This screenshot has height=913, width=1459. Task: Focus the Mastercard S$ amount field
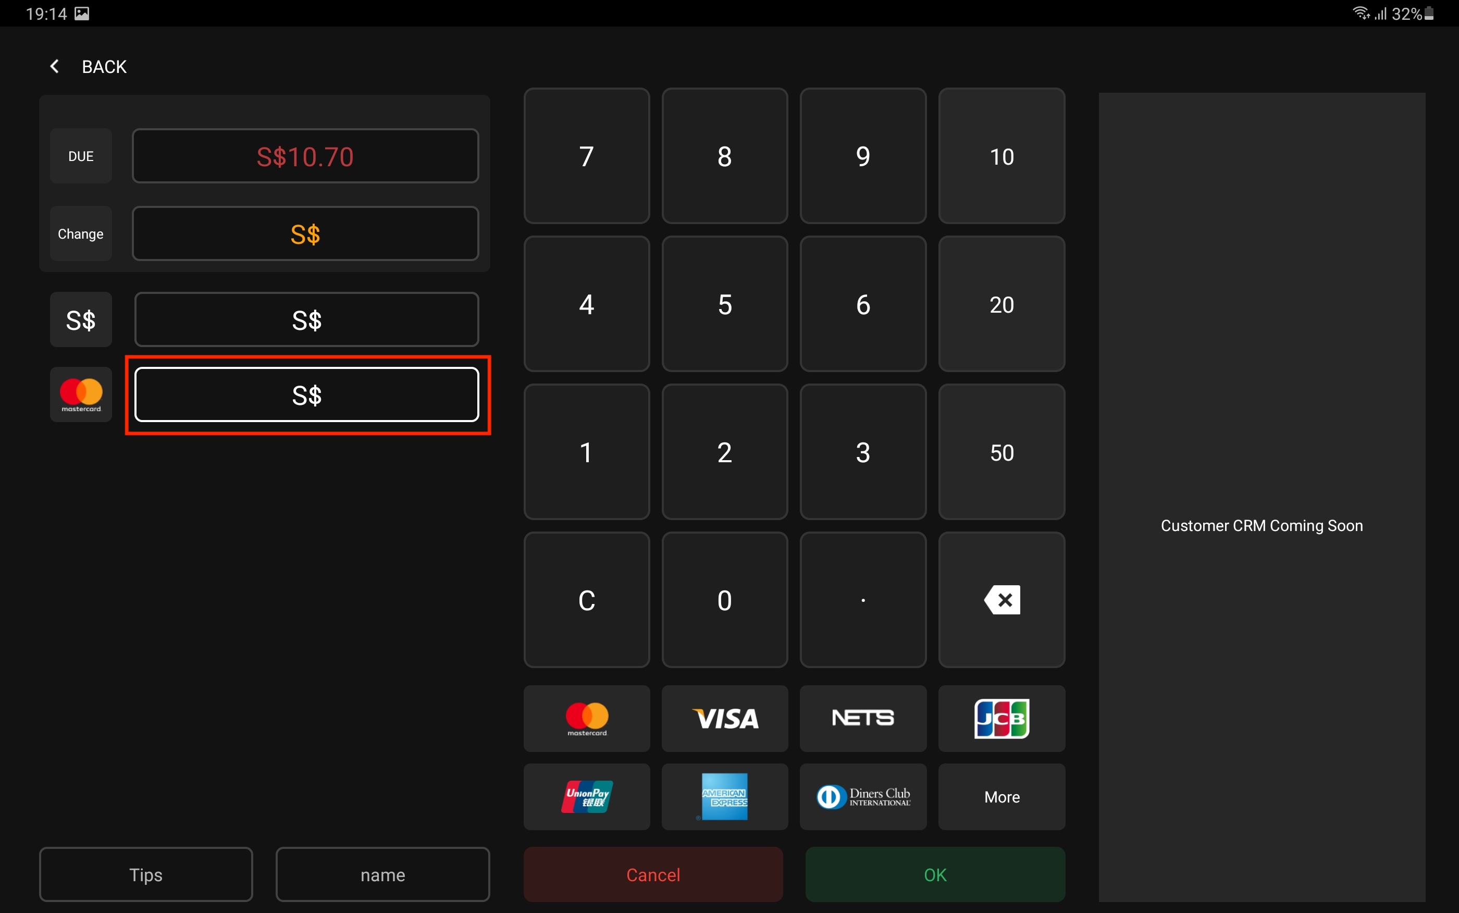[x=306, y=395]
